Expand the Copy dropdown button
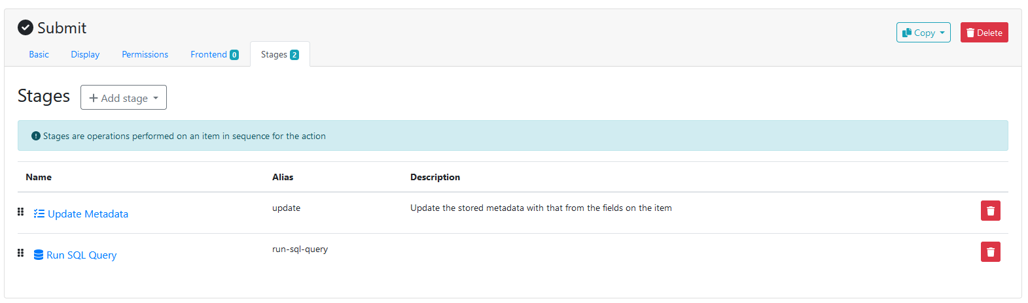The width and height of the screenshot is (1028, 303). click(x=923, y=33)
